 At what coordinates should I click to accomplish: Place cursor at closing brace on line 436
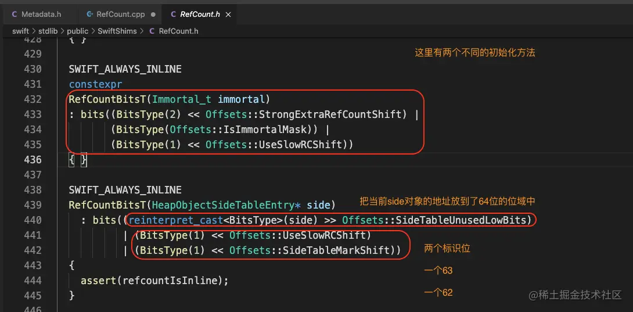(84, 160)
